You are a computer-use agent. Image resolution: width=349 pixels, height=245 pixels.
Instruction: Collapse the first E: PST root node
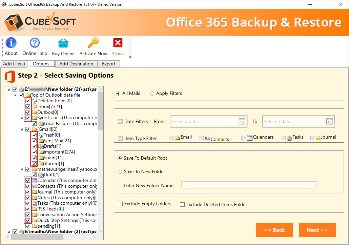point(9,89)
